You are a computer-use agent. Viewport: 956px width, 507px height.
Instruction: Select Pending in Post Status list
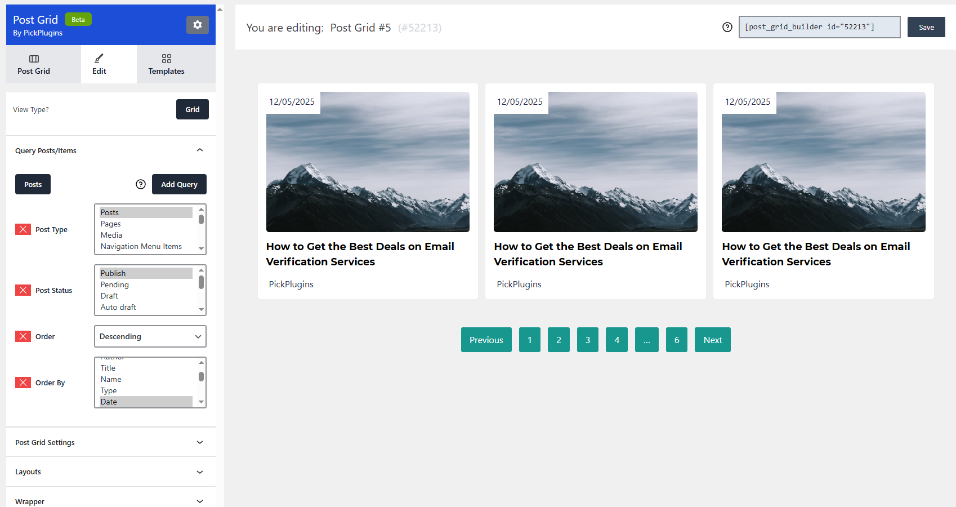146,284
